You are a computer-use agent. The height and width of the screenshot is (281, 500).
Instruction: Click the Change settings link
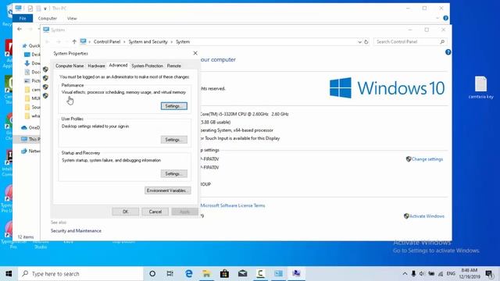427,159
